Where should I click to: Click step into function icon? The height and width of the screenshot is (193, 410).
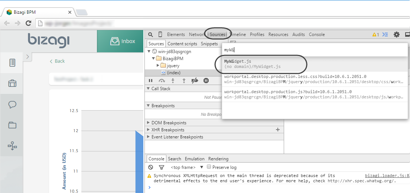pyautogui.click(x=173, y=81)
